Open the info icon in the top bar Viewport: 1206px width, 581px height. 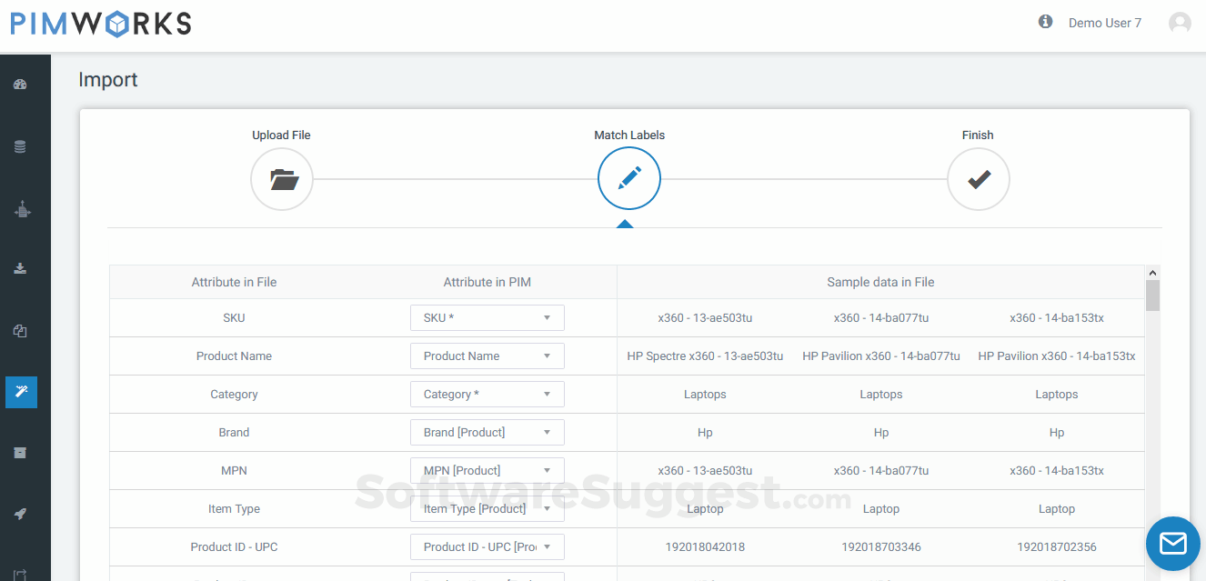1044,21
